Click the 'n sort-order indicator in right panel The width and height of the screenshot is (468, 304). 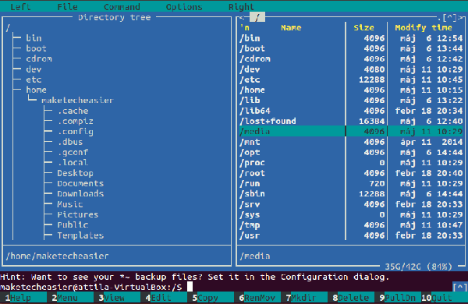point(245,28)
